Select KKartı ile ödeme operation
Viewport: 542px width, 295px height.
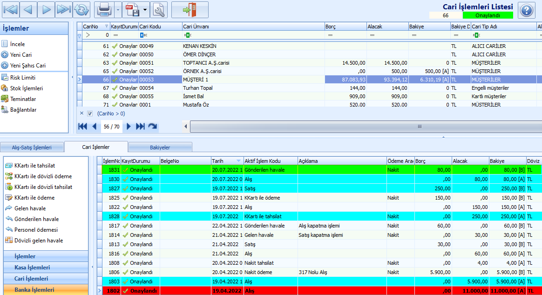coord(30,198)
